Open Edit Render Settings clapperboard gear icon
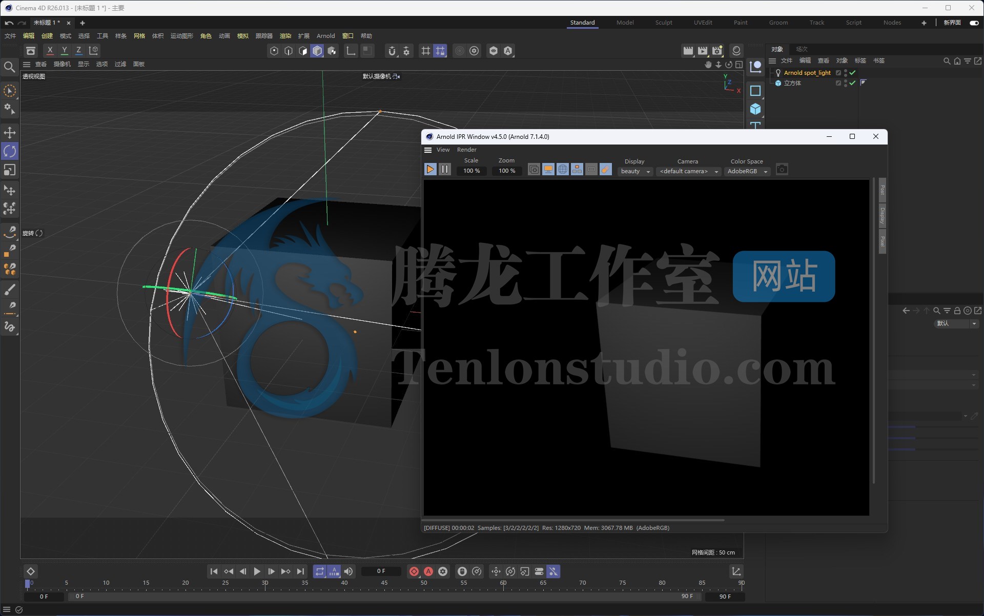 coord(717,51)
